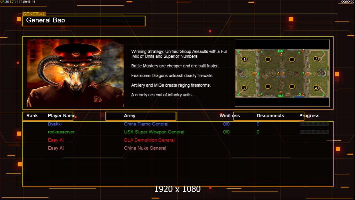Click the Win/Loss column header

pos(229,116)
